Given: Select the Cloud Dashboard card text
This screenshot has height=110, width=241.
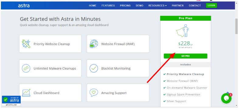Looking at the screenshot, I should tap(46, 93).
